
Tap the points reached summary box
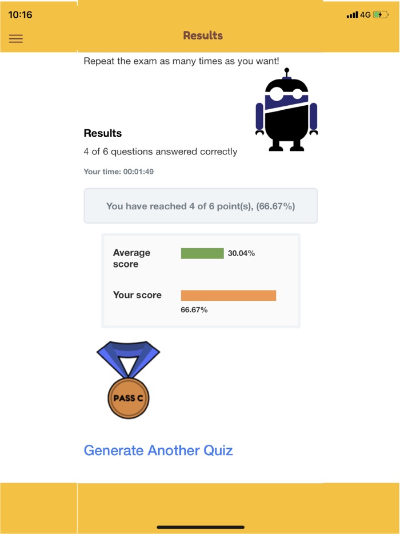click(201, 206)
